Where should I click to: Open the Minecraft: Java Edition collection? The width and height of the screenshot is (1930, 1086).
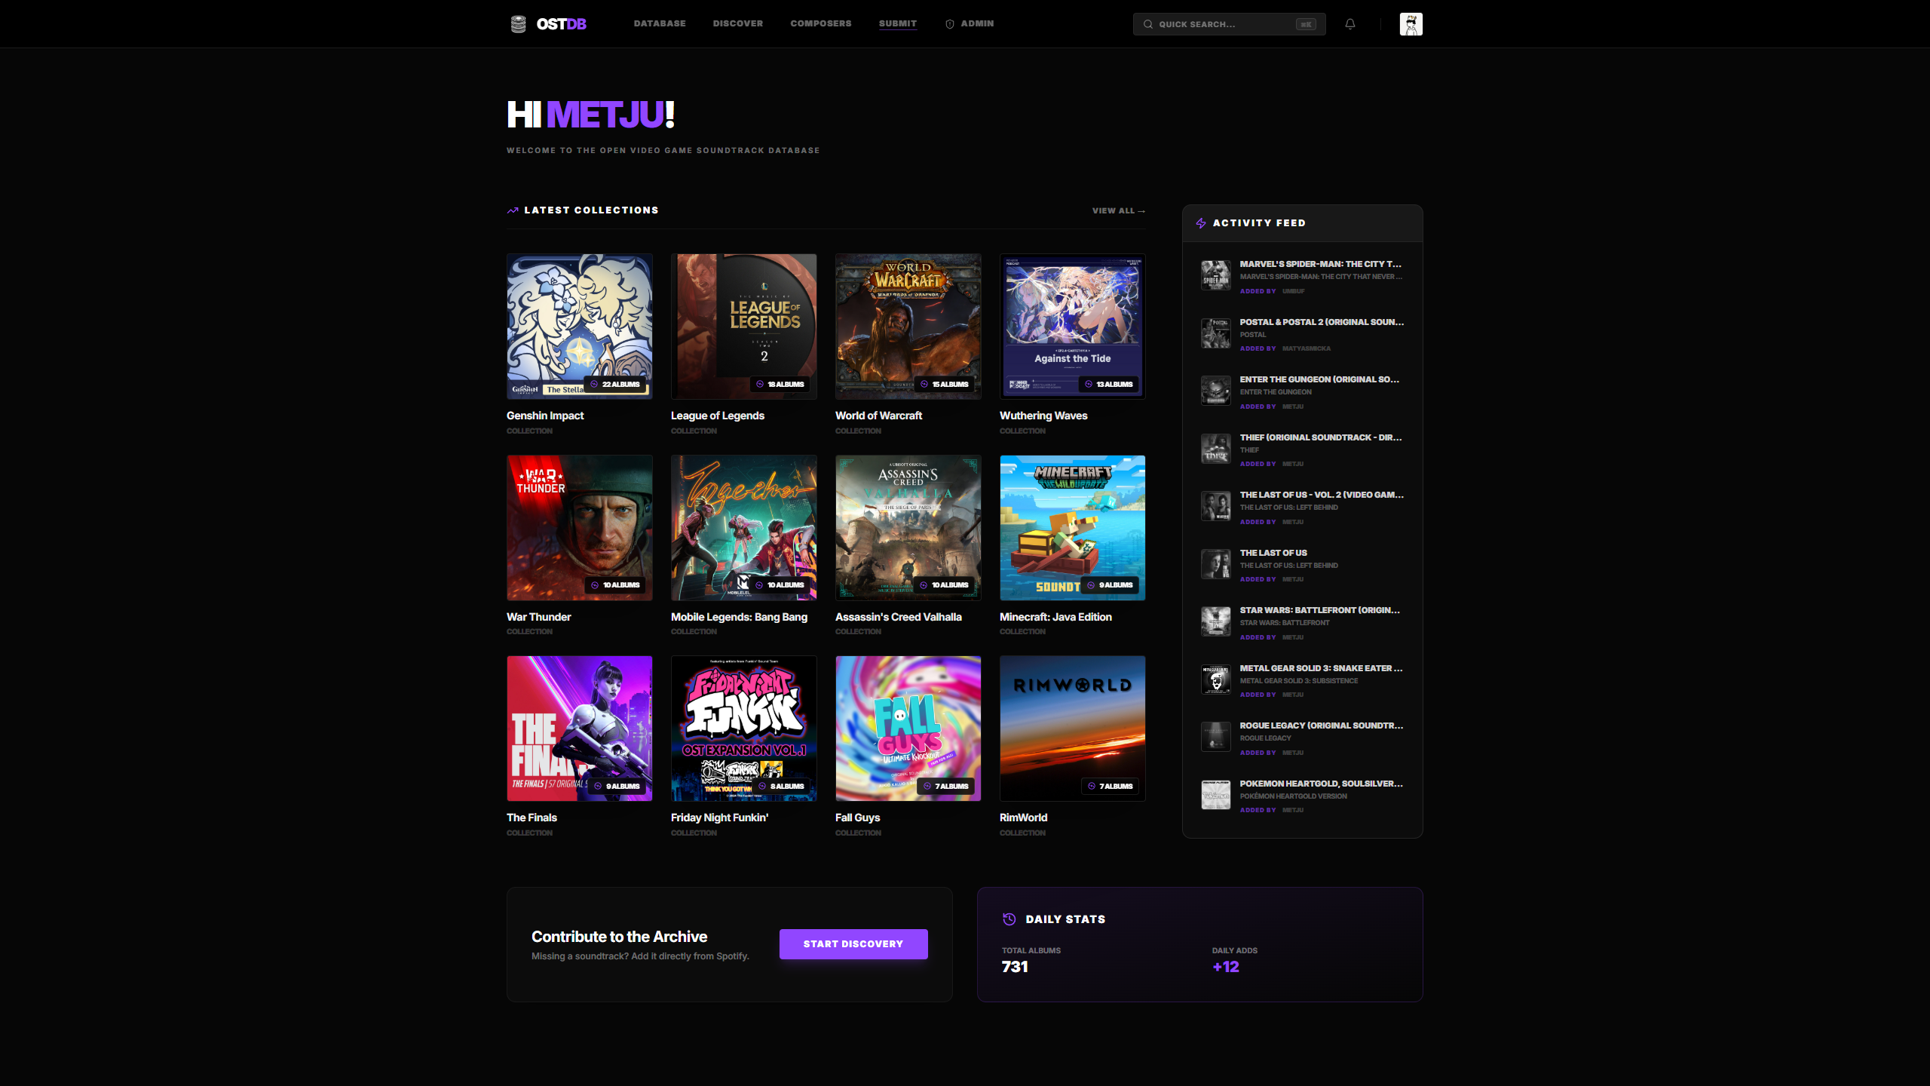[1071, 527]
